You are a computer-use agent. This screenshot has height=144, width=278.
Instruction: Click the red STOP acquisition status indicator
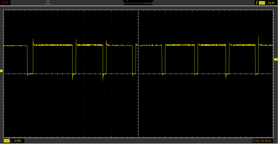click(x=5, y=3)
